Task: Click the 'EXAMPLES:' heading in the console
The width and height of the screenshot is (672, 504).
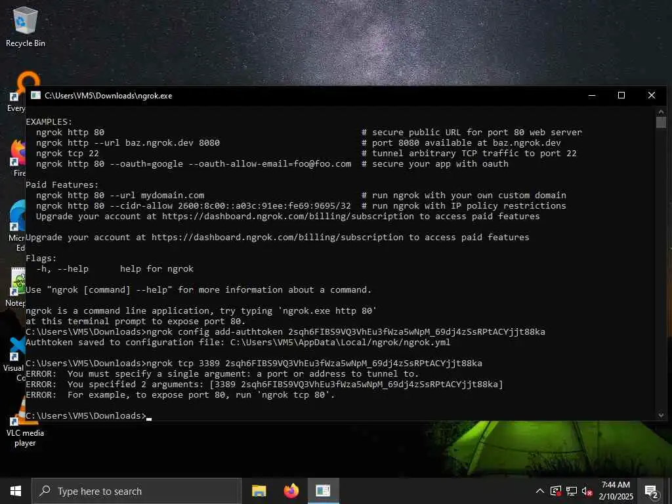Action: click(x=49, y=121)
